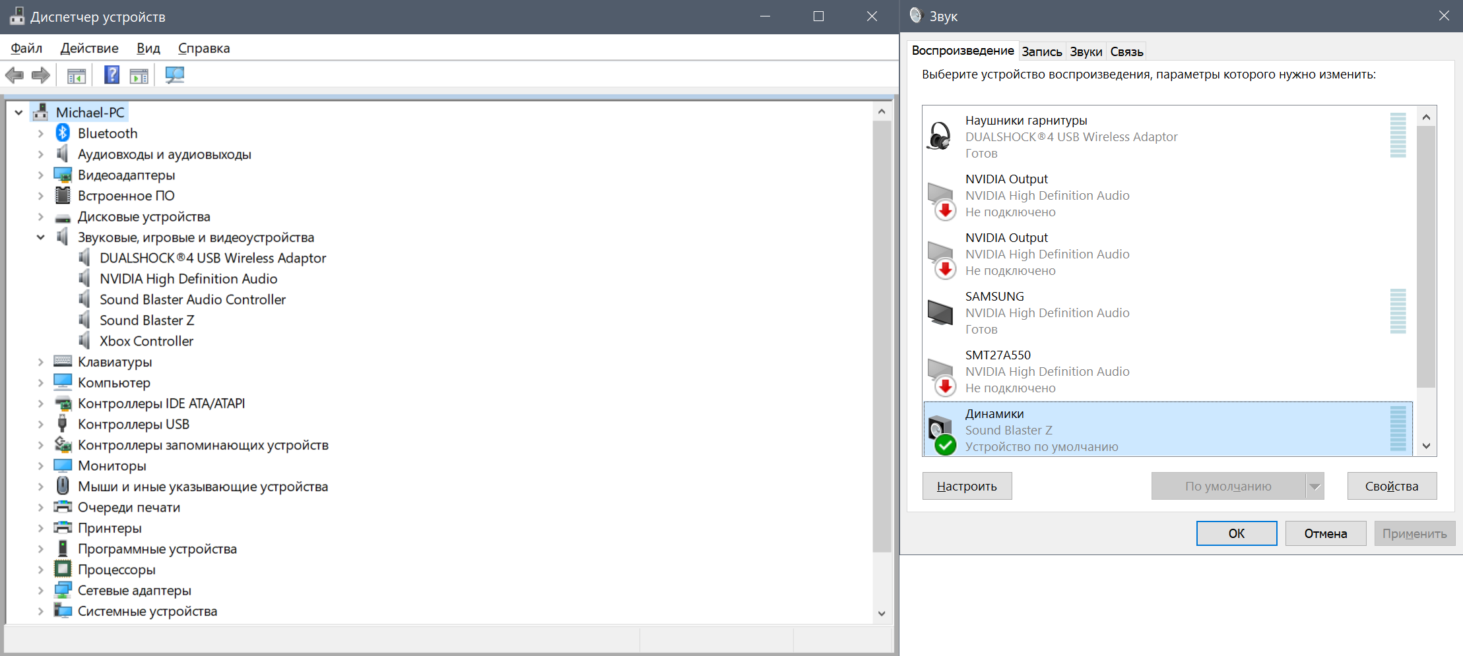Viewport: 1463px width, 656px height.
Task: Confirm the Sound dialog with OK
Action: point(1237,533)
